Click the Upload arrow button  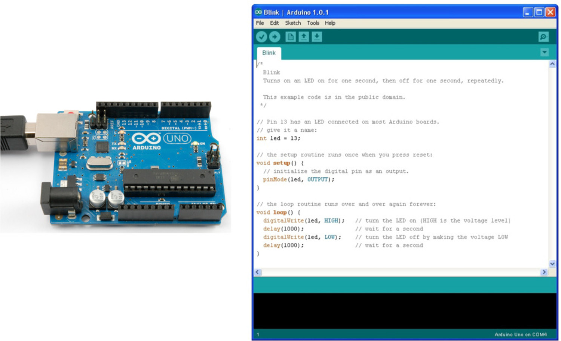275,37
